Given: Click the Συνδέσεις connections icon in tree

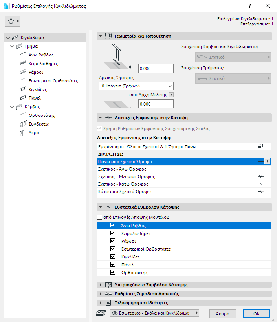Looking at the screenshot, I should pos(23,124).
